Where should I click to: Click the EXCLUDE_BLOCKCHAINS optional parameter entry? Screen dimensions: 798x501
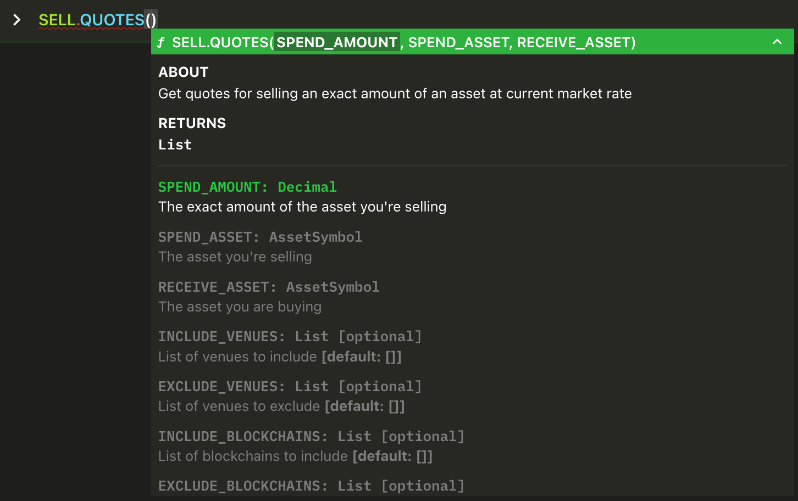[x=311, y=486]
